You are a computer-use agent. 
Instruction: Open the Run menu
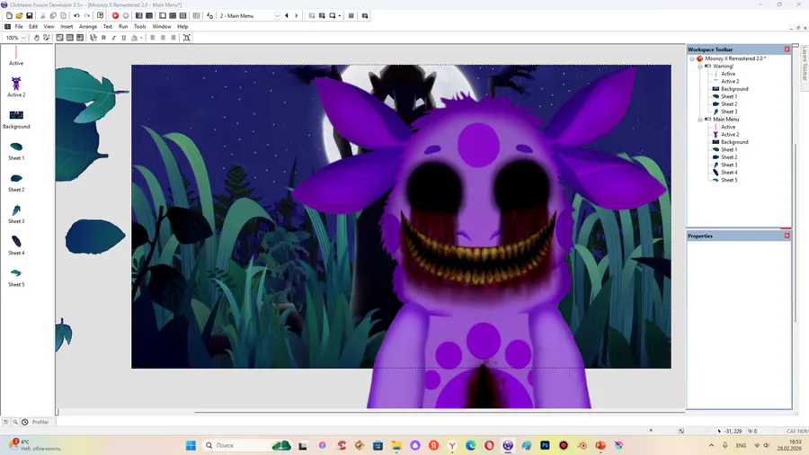(x=123, y=26)
